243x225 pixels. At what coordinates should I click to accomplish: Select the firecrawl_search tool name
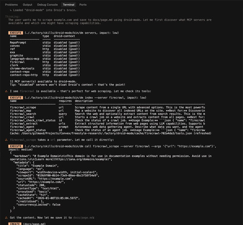click(x=23, y=114)
